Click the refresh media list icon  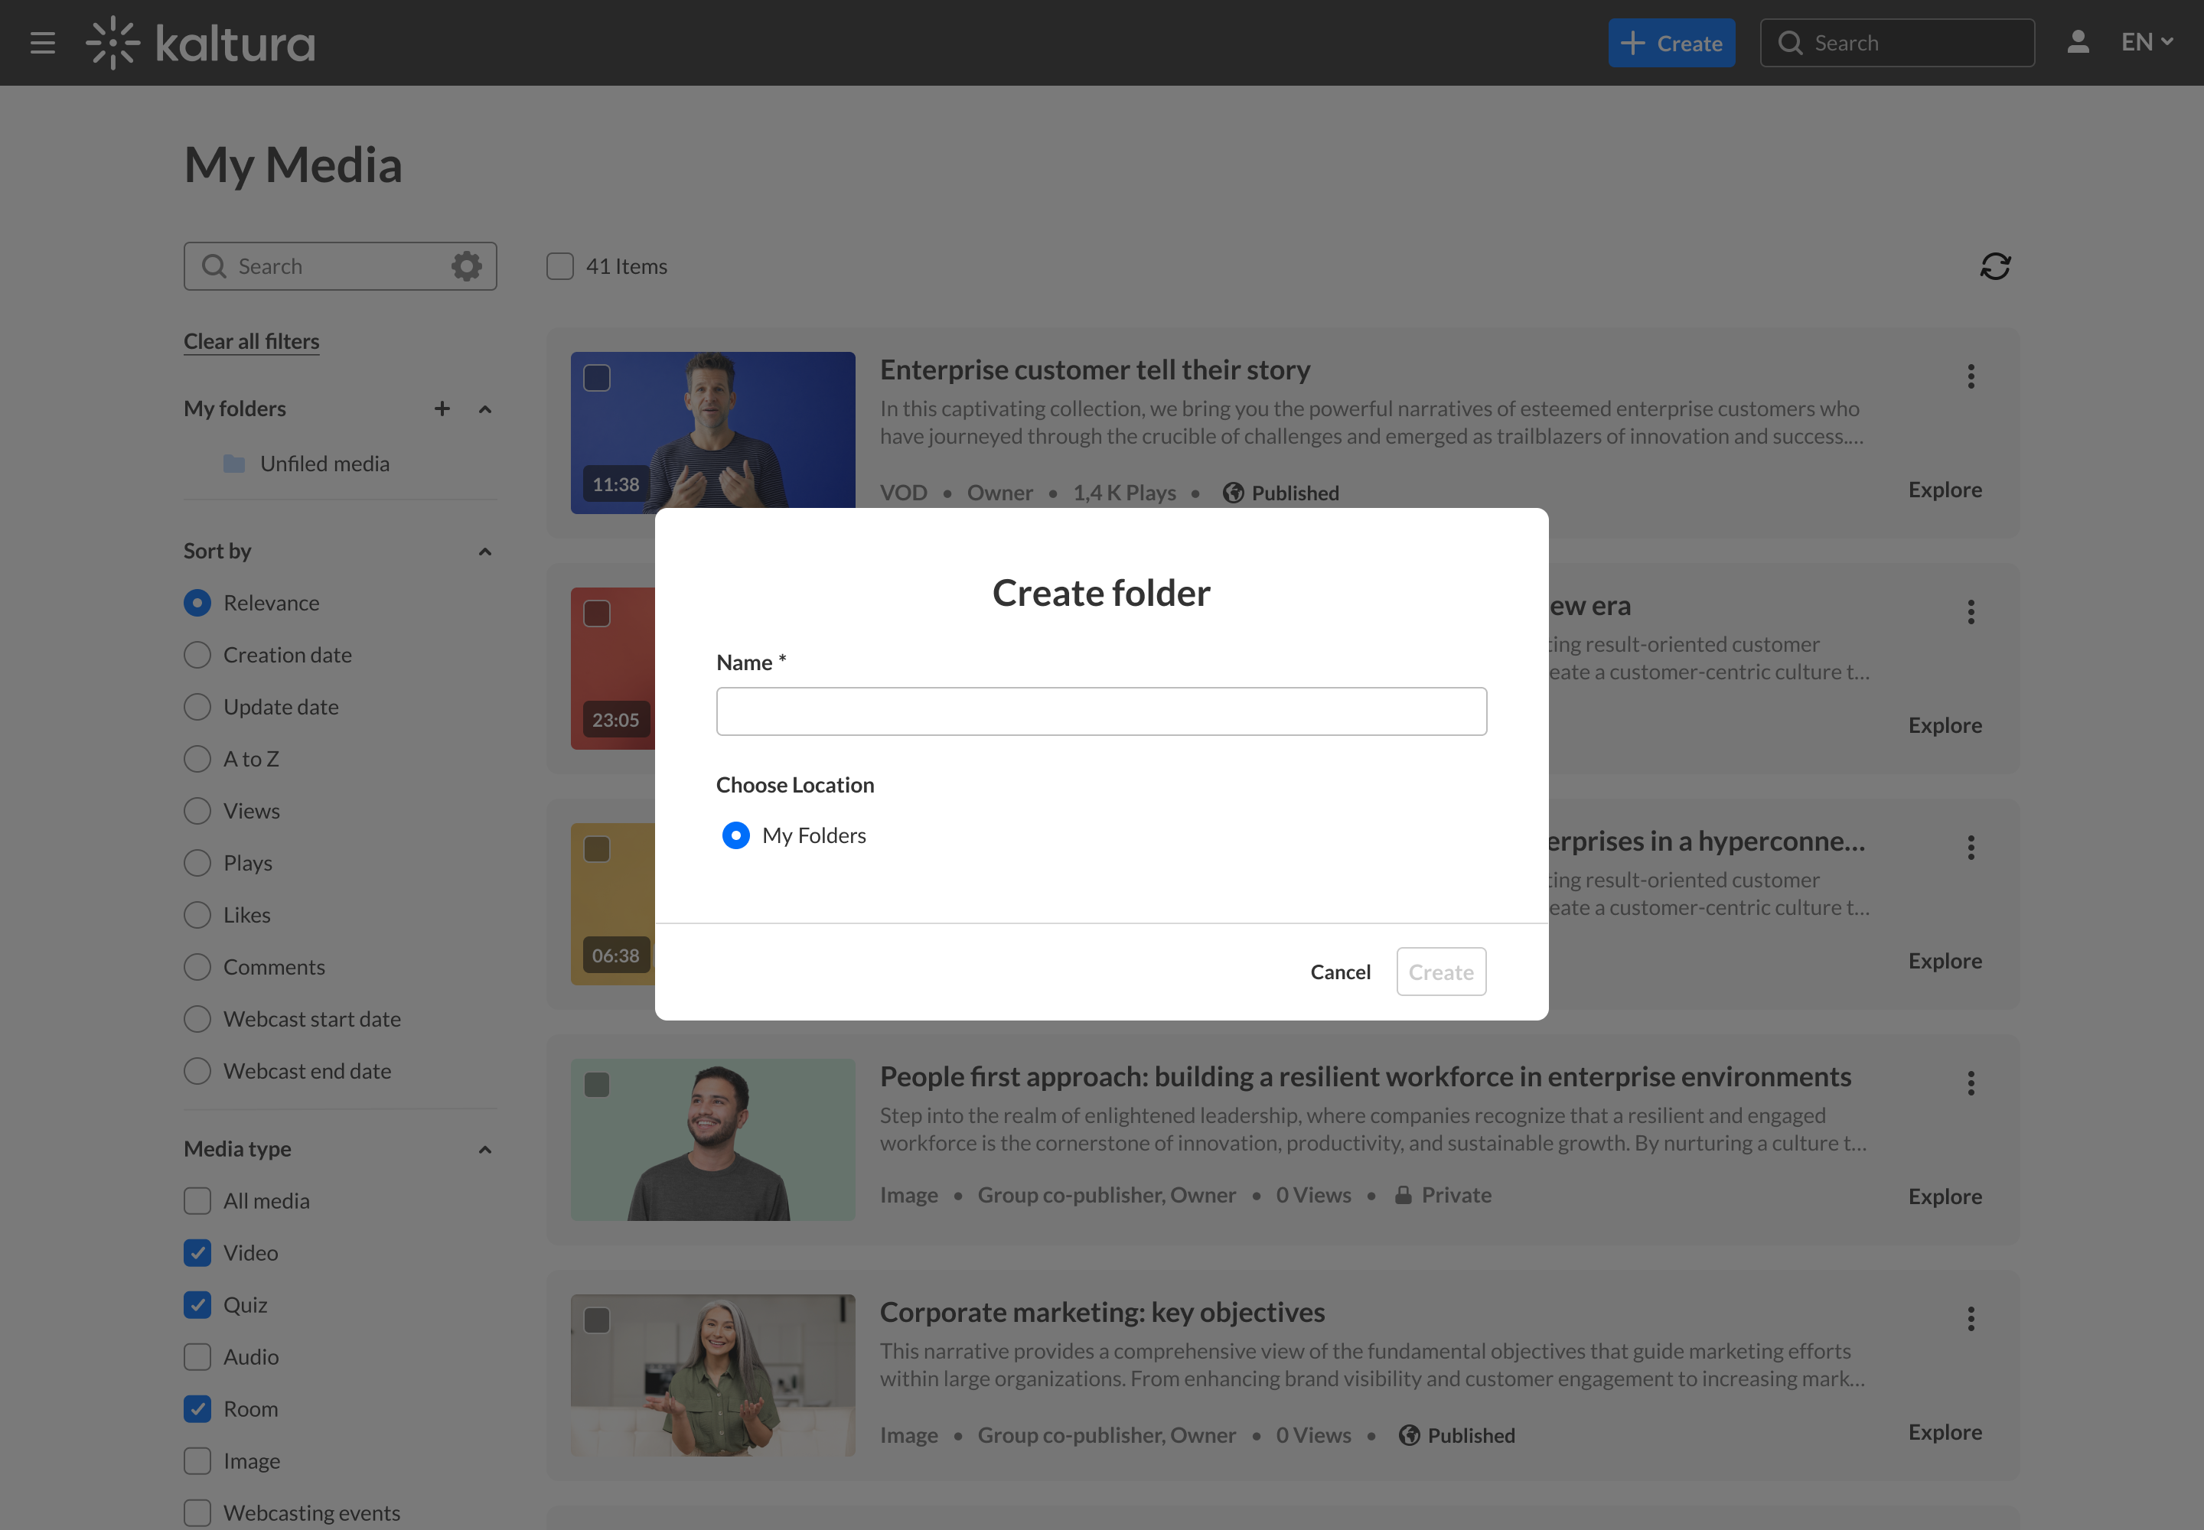1995,266
